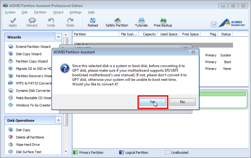The width and height of the screenshot is (251, 158).
Task: Click the sidebar scrollbar up arrow
Action: click(x=66, y=34)
